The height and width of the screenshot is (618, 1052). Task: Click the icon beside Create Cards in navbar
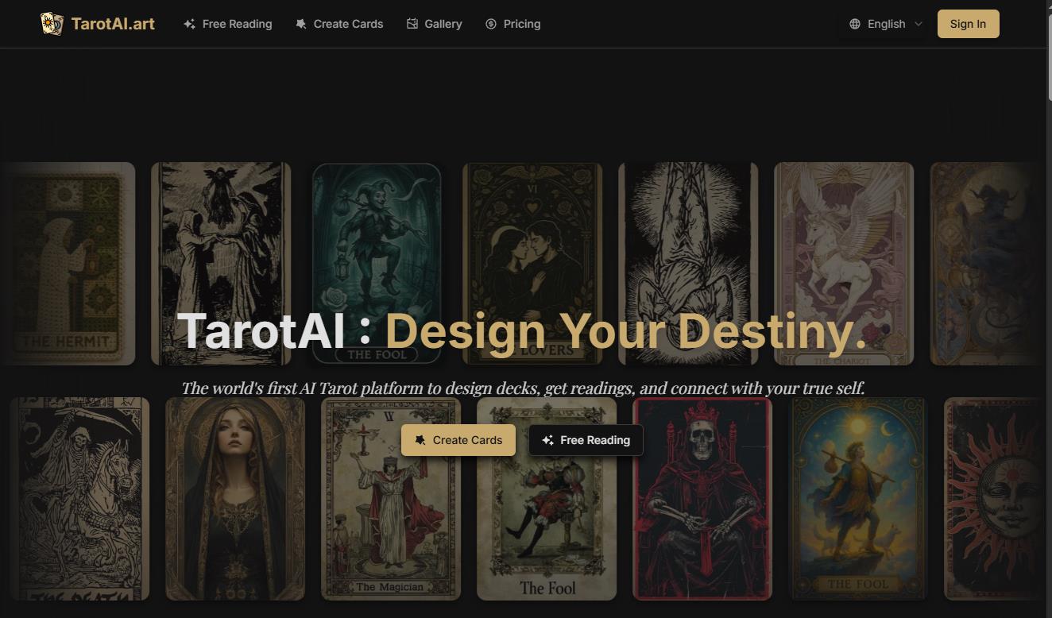[x=300, y=24]
